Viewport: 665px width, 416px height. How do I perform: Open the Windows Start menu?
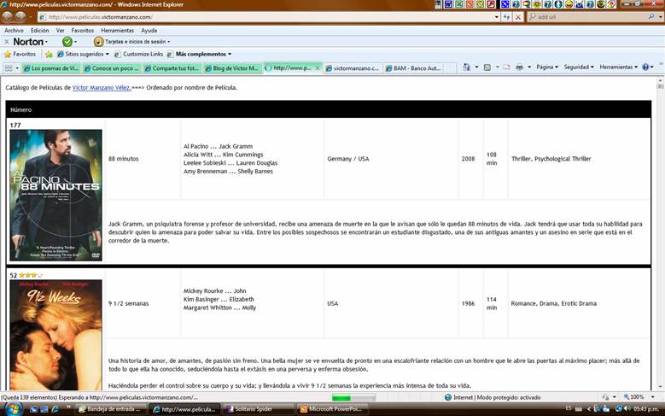[9, 409]
